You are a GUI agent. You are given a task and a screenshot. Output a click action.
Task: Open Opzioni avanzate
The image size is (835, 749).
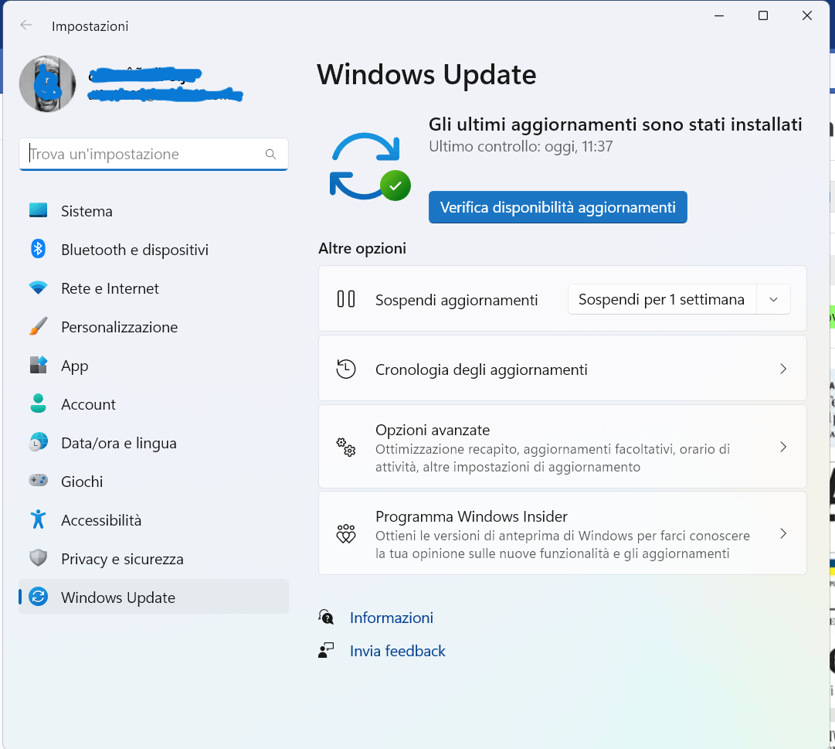[x=562, y=447]
